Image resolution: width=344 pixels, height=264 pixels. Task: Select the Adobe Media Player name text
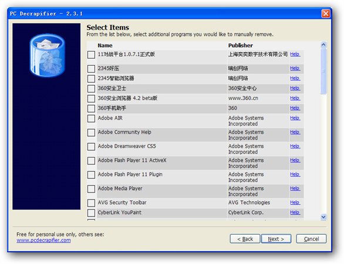120,188
